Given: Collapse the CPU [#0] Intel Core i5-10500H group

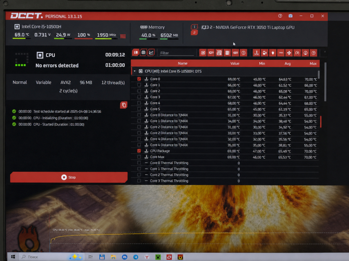Looking at the screenshot, I should point(135,71).
